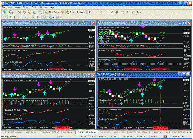Switch to the EURUSD,M1 chart tab
193x139 pixels.
pyautogui.click(x=157, y=132)
